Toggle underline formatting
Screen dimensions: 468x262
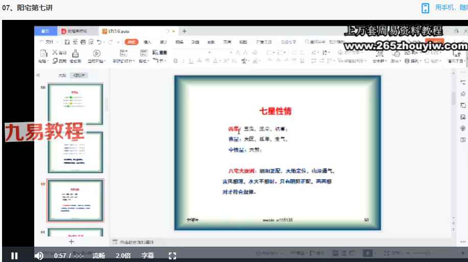point(191,61)
